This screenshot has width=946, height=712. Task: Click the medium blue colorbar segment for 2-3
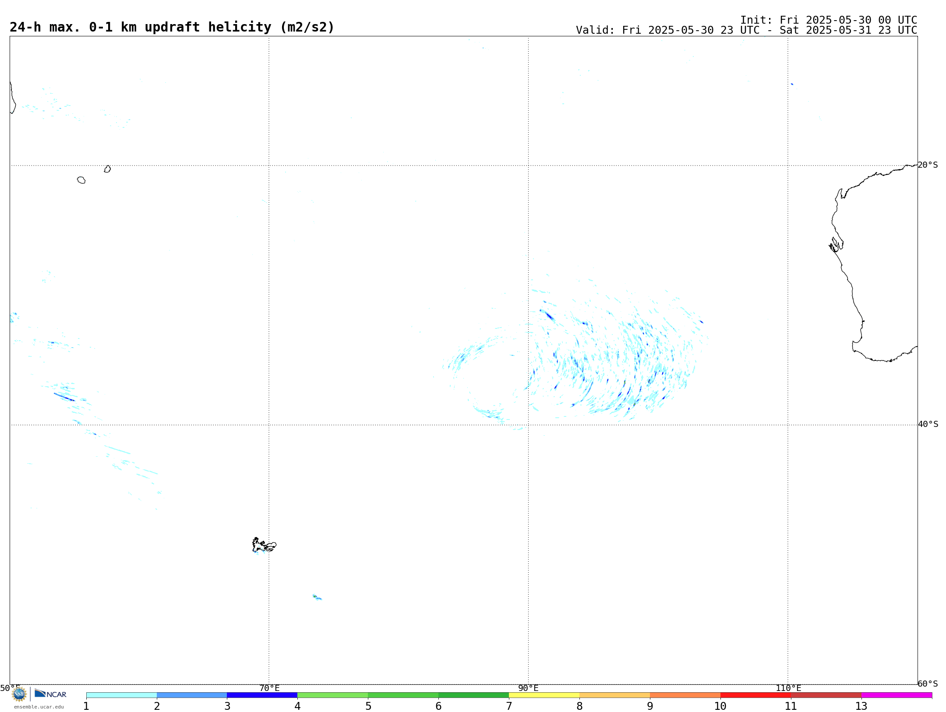pyautogui.click(x=192, y=695)
